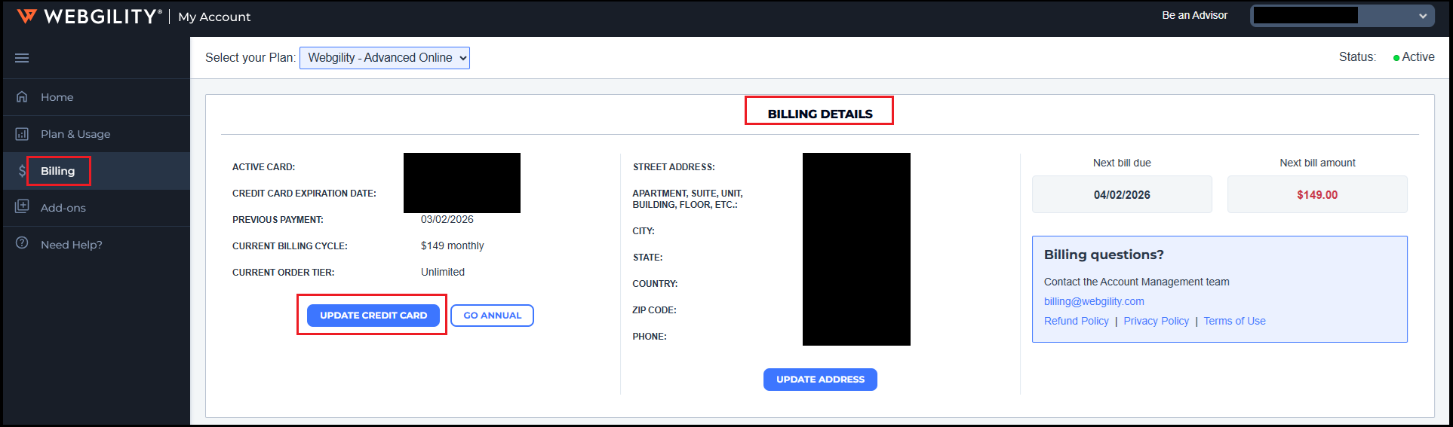
Task: Open the Select your Plan dropdown
Action: [x=385, y=58]
